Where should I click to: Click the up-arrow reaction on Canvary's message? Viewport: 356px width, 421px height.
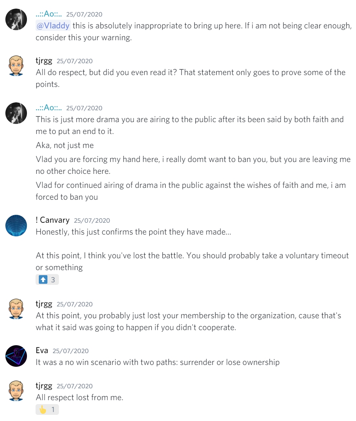coord(47,279)
